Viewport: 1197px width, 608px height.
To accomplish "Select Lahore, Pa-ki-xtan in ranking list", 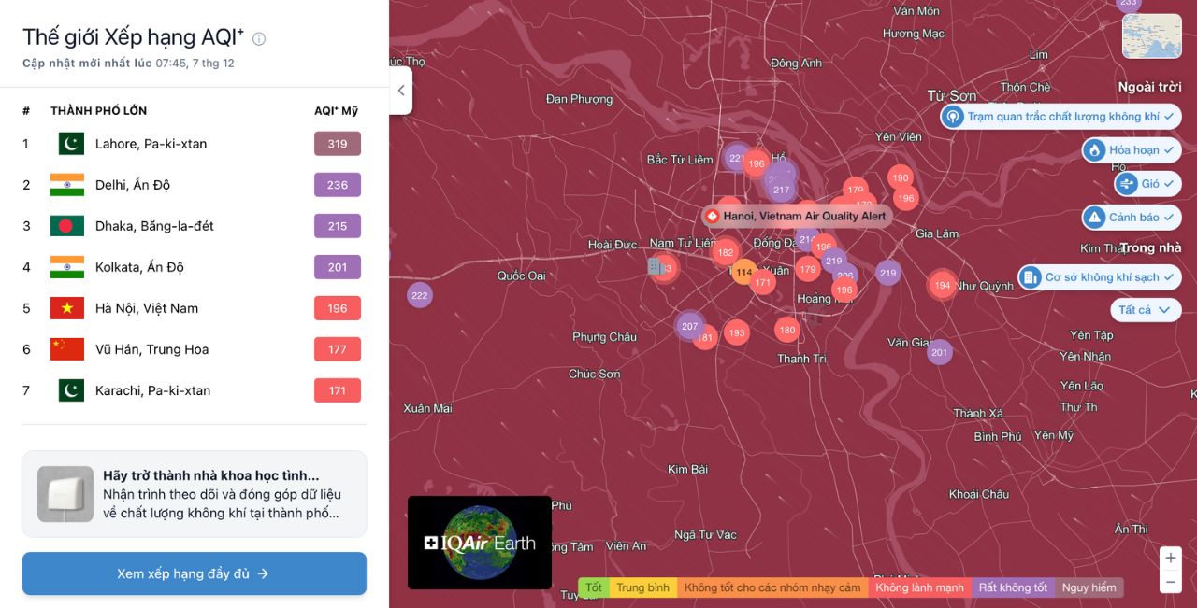I will click(151, 144).
